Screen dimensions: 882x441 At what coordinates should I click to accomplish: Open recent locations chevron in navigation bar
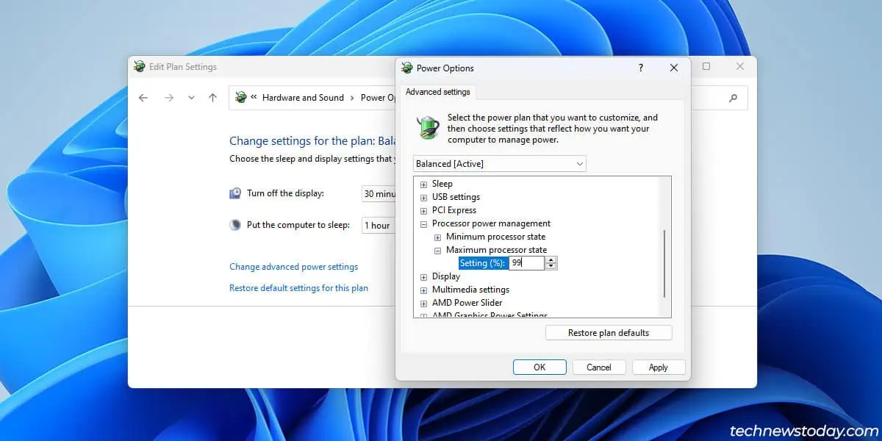191,98
